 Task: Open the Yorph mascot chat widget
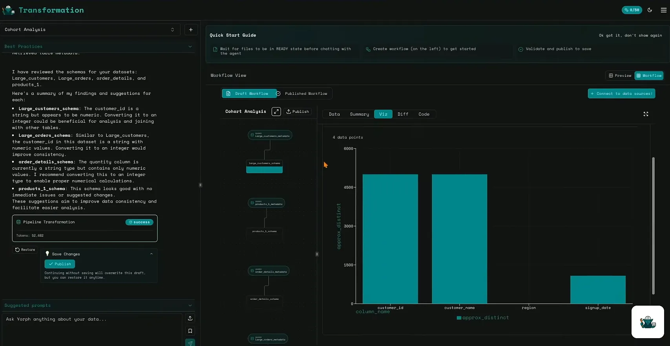point(647,322)
